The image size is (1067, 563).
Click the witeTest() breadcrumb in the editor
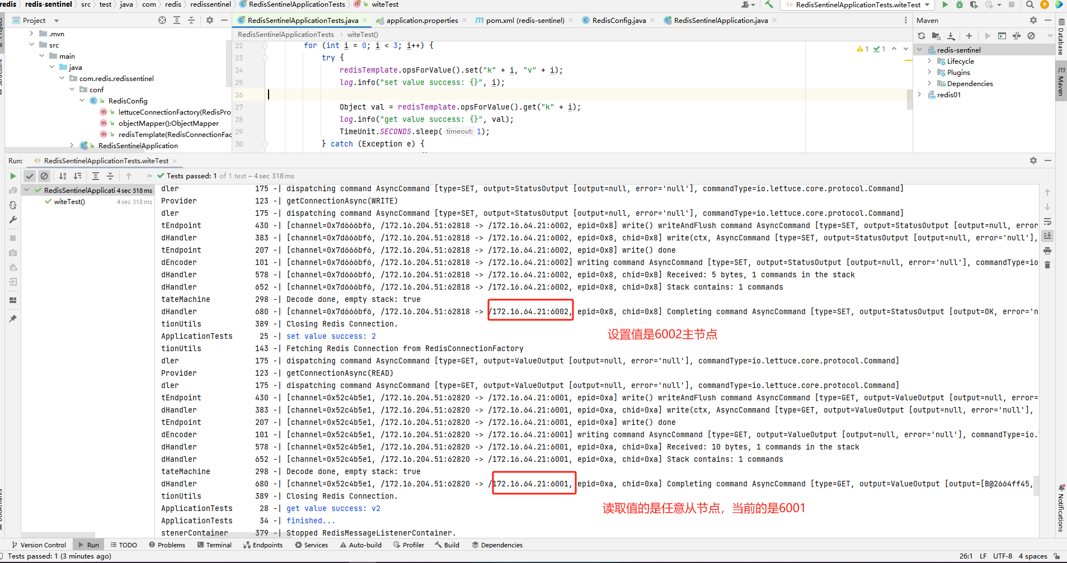pos(363,35)
